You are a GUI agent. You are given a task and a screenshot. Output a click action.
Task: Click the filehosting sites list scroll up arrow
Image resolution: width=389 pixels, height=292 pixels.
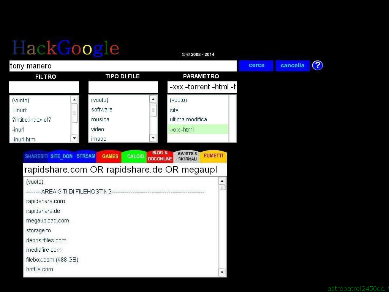click(222, 181)
